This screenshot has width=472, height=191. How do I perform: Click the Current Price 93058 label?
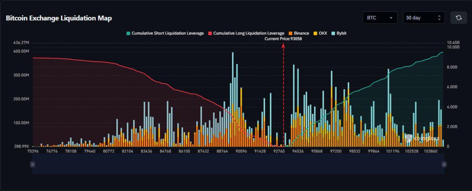click(283, 39)
